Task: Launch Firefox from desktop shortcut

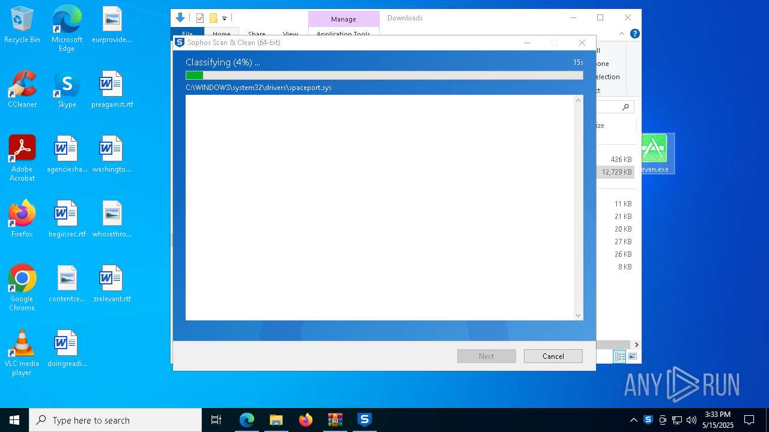Action: point(22,219)
